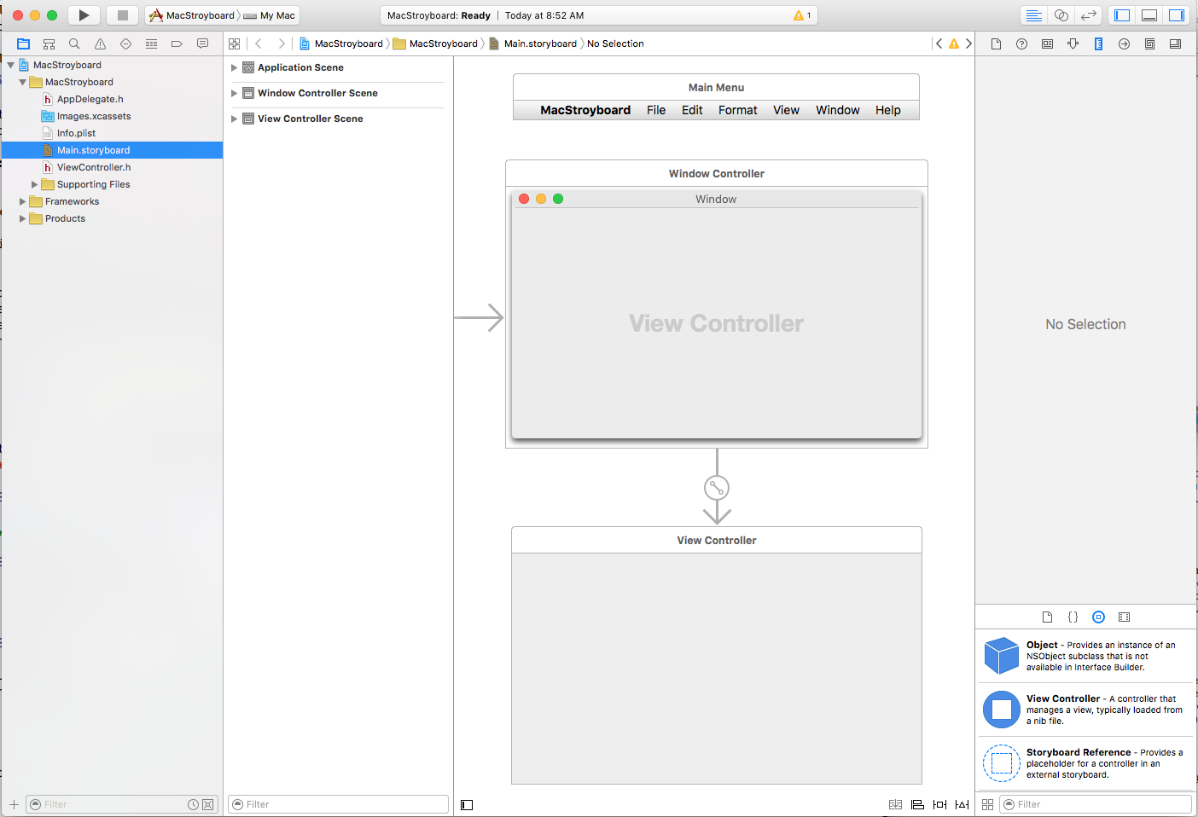This screenshot has width=1198, height=817.
Task: Open the Size inspector ruler icon
Action: pos(1099,43)
